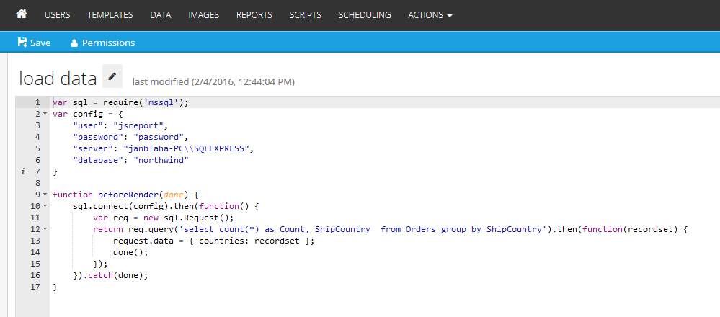Image resolution: width=720 pixels, height=317 pixels.
Task: Fold the code block at line 10
Action: (x=45, y=206)
